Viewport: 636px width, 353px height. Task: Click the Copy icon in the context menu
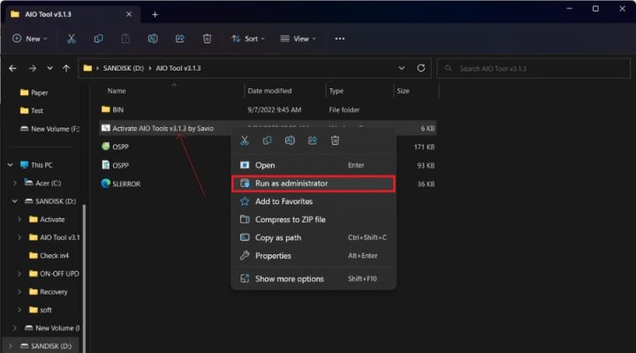click(x=267, y=140)
